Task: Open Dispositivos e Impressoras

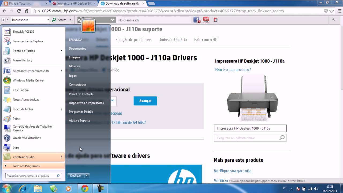Action: (86, 103)
